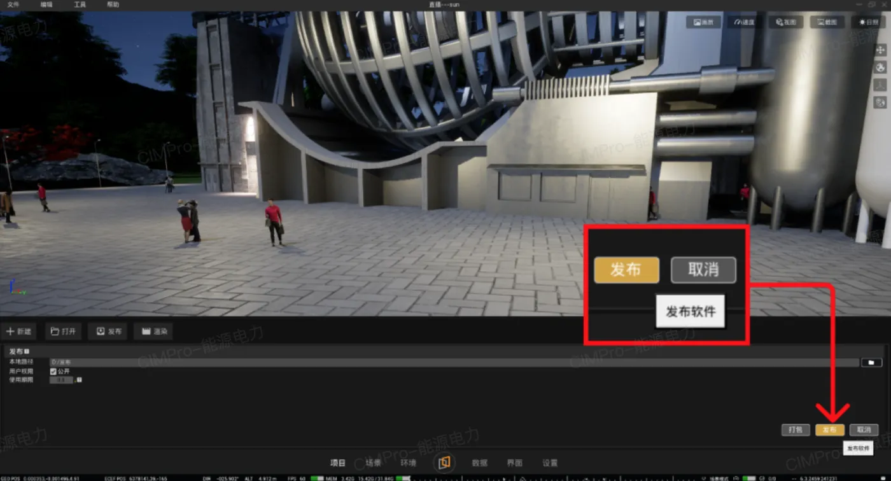The image size is (891, 481).
Task: Click the 取消 cancel button
Action: pos(864,430)
